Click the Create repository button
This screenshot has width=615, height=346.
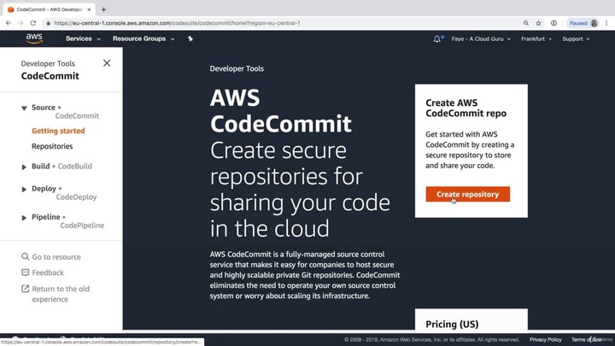coord(467,194)
